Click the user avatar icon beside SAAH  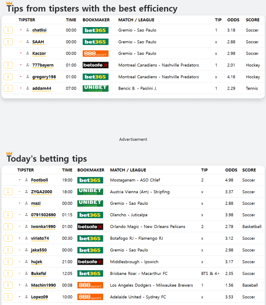(27, 42)
